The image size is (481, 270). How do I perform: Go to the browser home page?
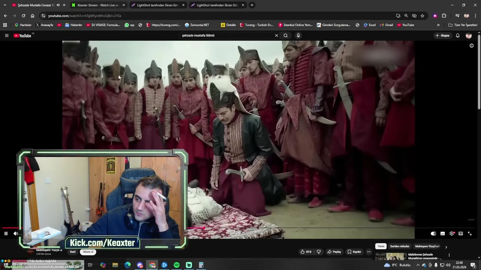[x=32, y=16]
